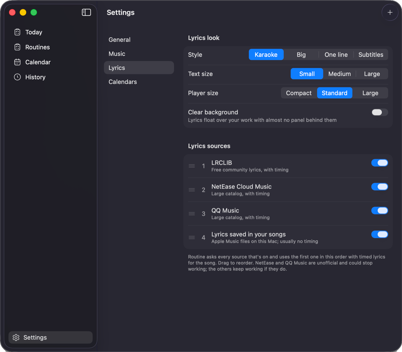
Task: Click the Settings page title
Action: [x=121, y=13]
